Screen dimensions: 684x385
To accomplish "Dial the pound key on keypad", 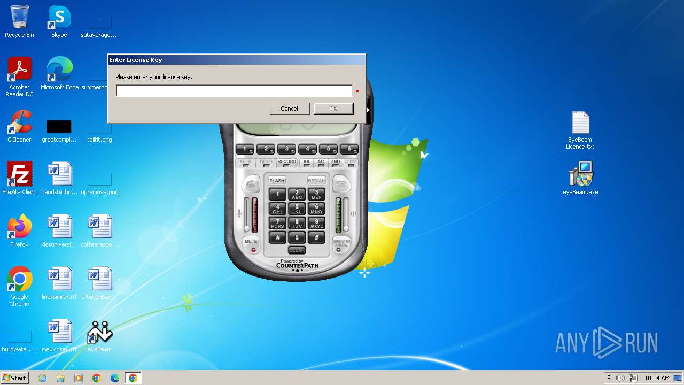I will pyautogui.click(x=316, y=238).
